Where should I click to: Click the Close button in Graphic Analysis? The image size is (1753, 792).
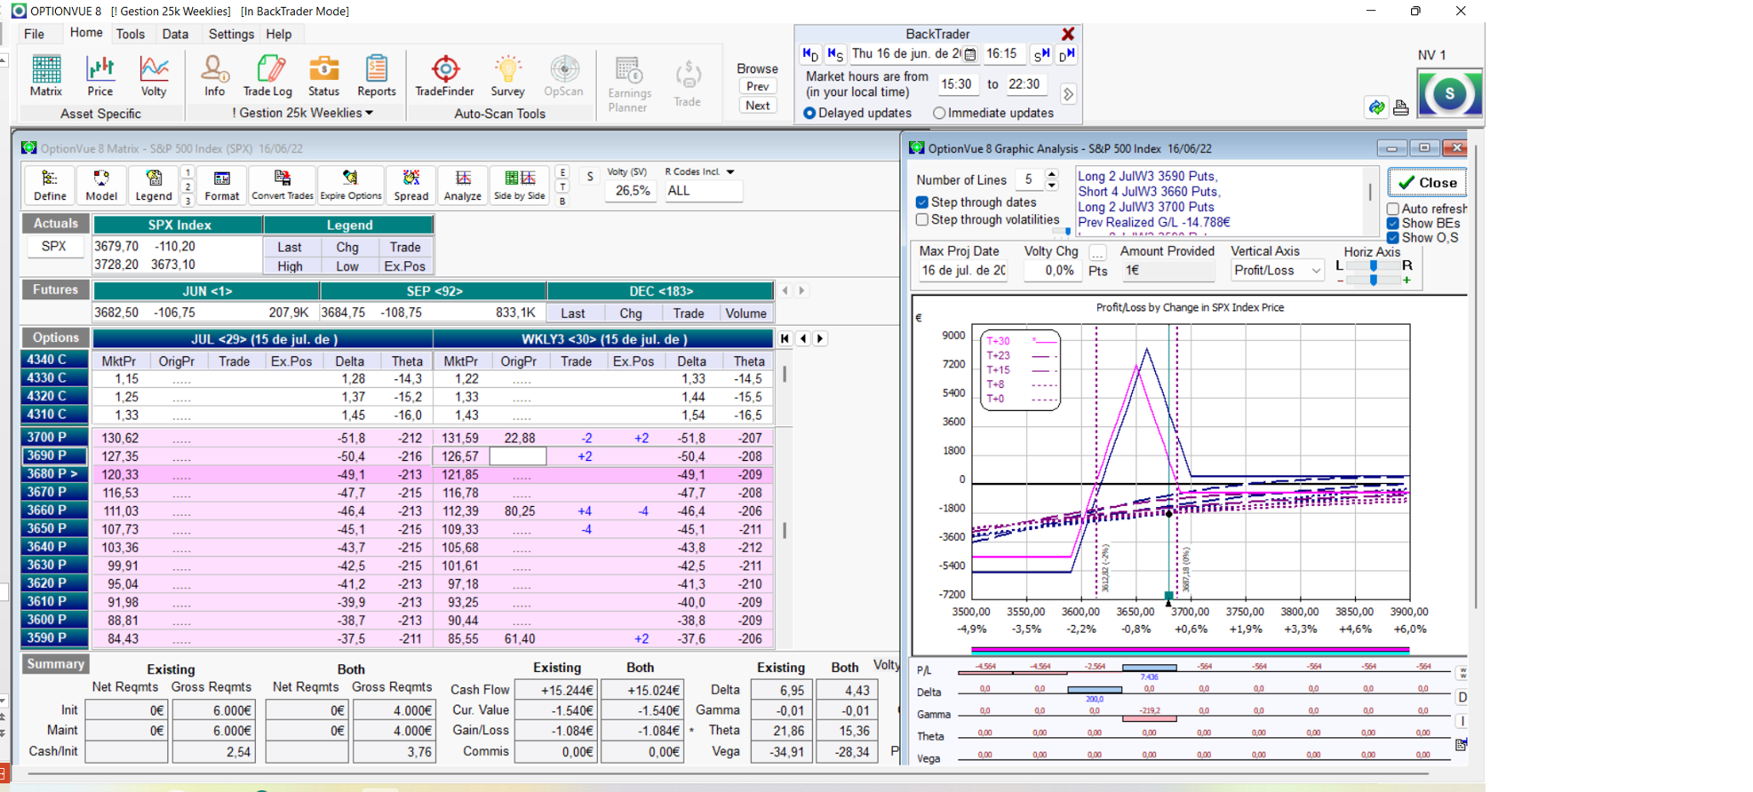[x=1427, y=182]
